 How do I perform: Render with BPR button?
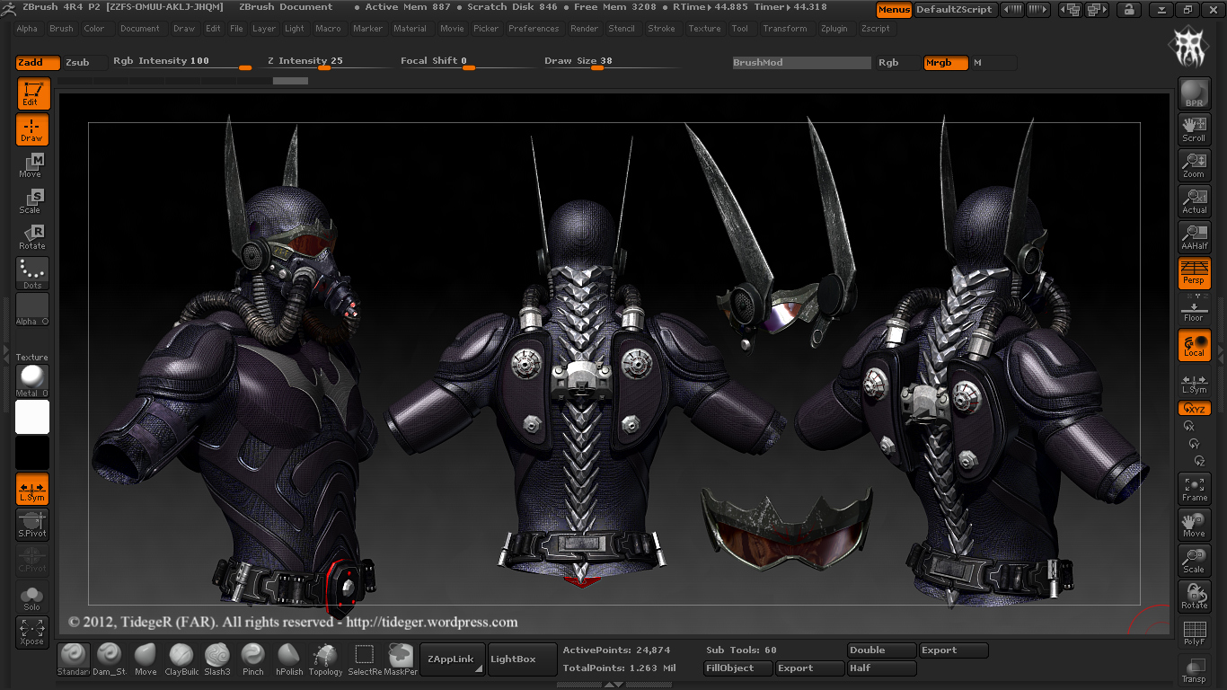pyautogui.click(x=1195, y=93)
